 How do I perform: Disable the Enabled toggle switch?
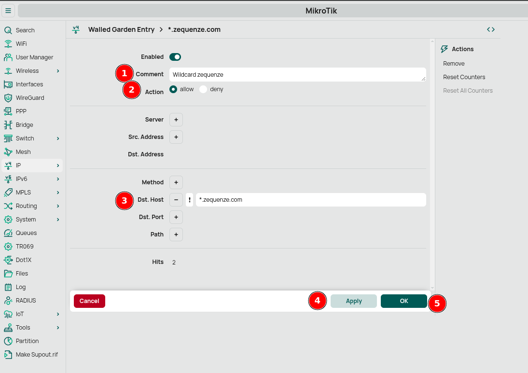pos(175,56)
